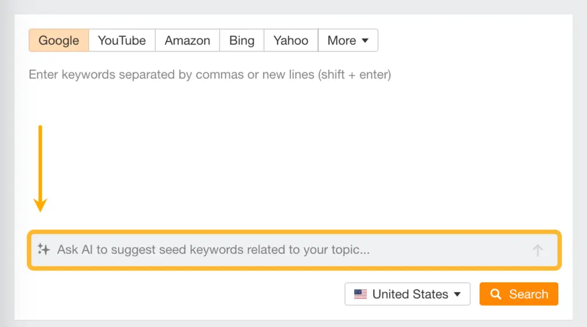587x327 pixels.
Task: Click the caret arrow beside More
Action: click(x=366, y=41)
